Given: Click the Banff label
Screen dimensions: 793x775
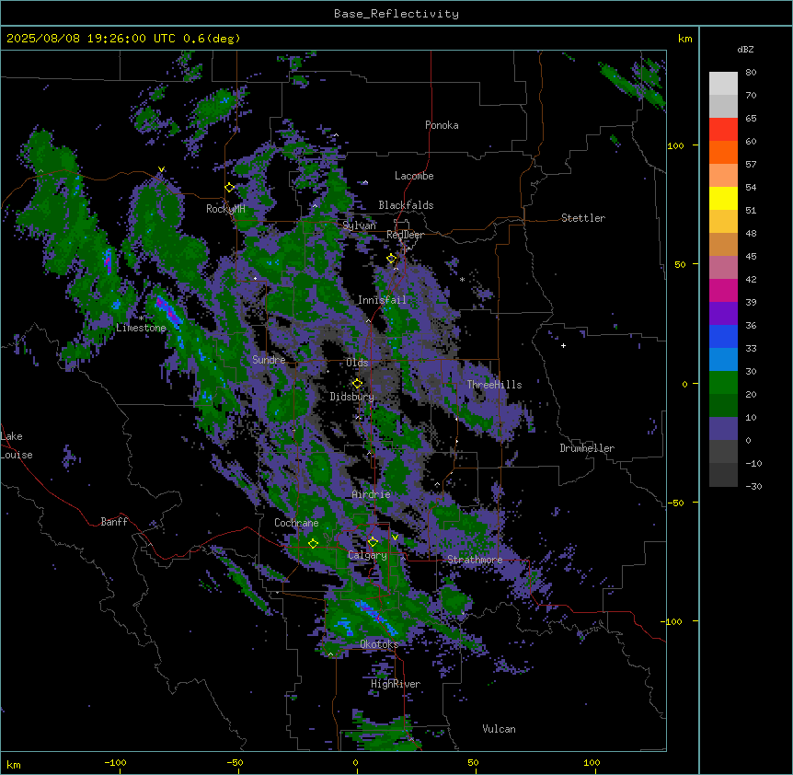Looking at the screenshot, I should point(114,522).
